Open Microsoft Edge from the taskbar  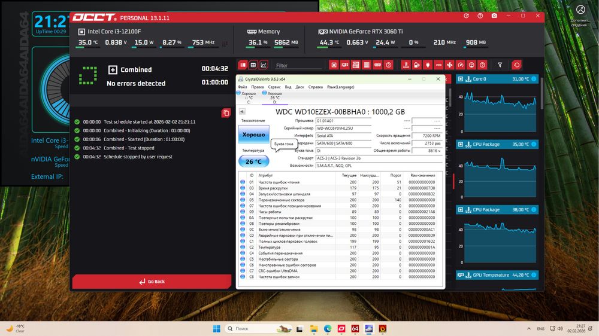328,329
